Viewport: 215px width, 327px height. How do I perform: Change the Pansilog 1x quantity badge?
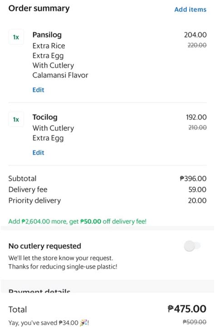click(16, 37)
